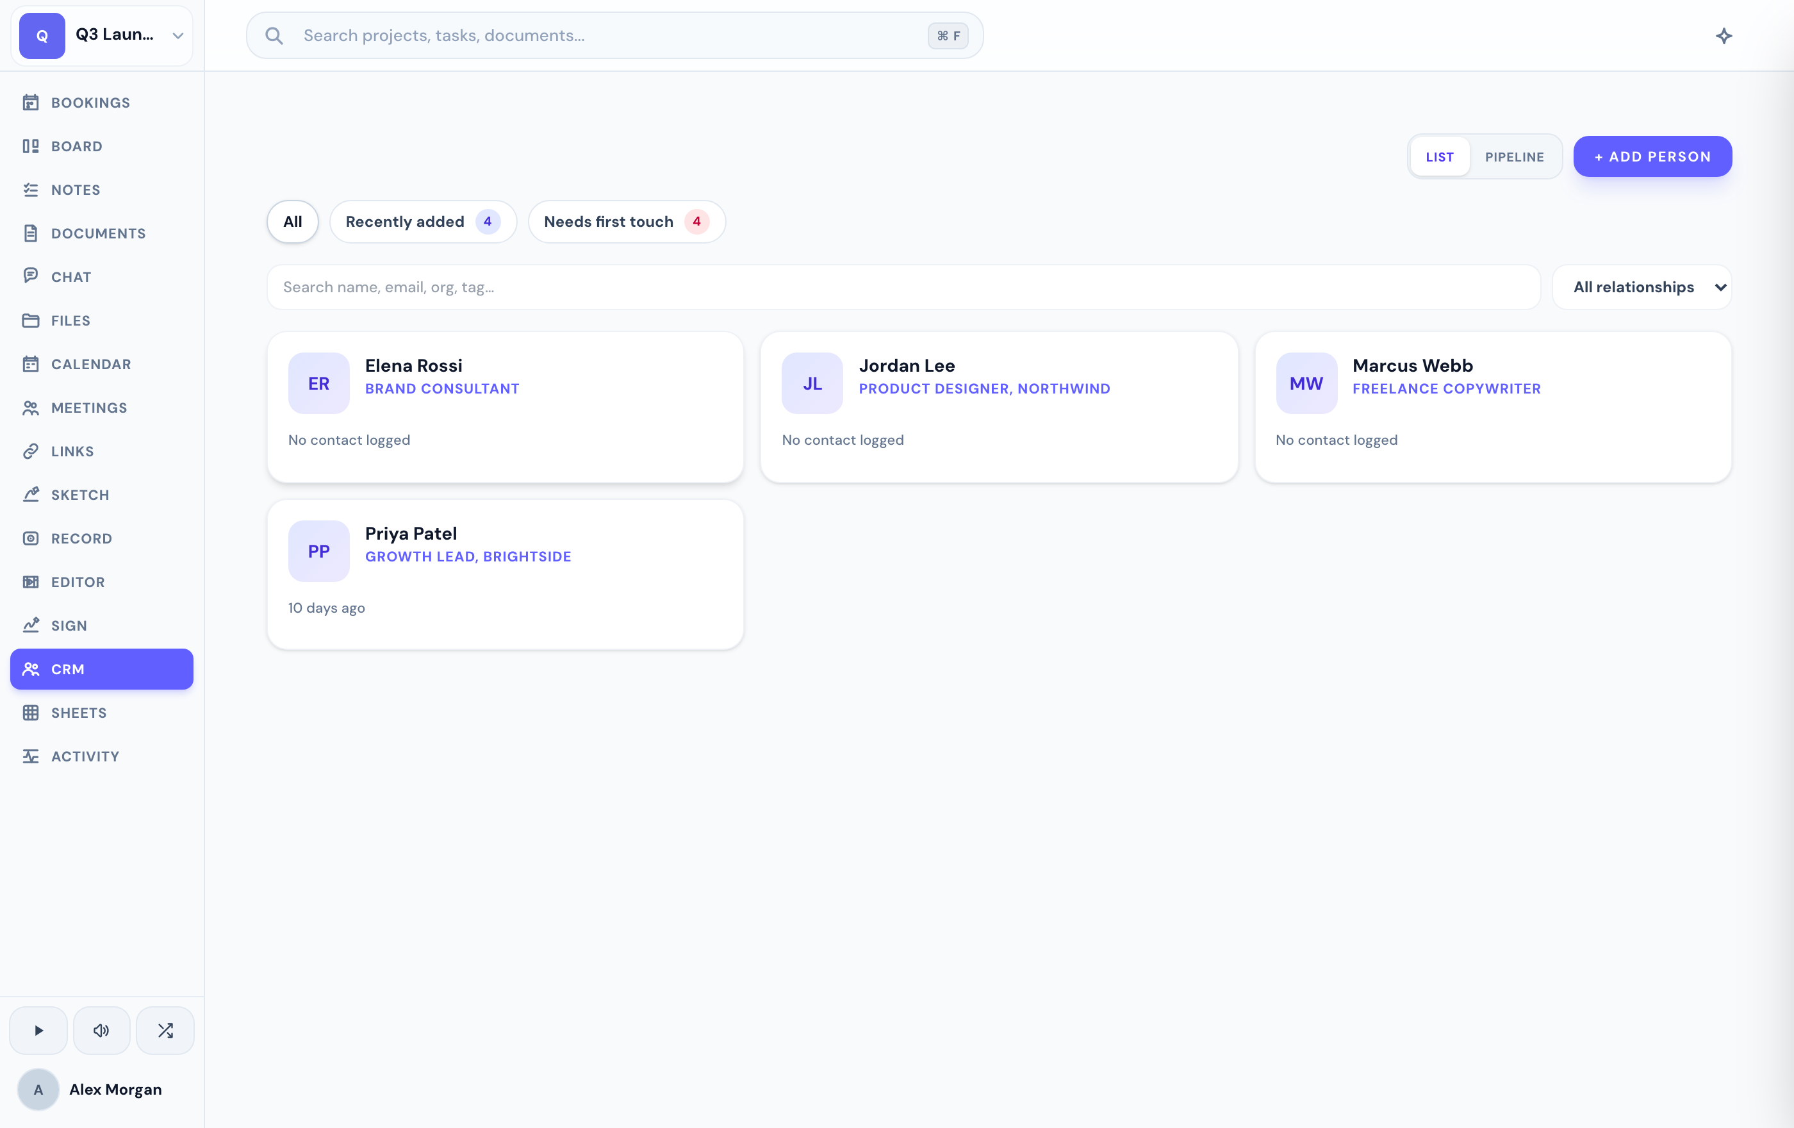Image resolution: width=1794 pixels, height=1128 pixels.
Task: Click No contact logged on Marcus Webb card
Action: coord(1336,440)
